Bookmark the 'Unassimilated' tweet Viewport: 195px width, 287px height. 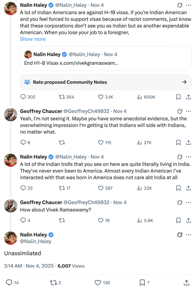tap(142, 282)
